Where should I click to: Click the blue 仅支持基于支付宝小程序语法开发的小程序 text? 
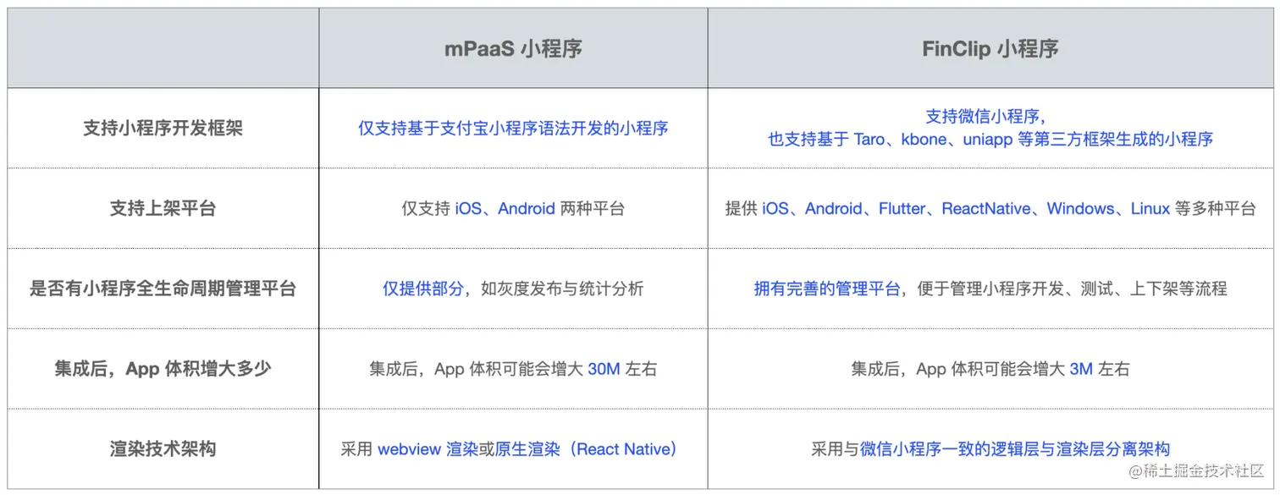click(x=513, y=129)
